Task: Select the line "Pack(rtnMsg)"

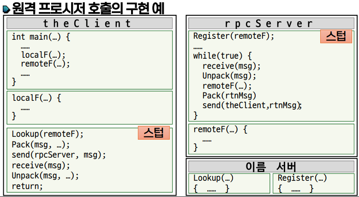Action: (x=229, y=96)
